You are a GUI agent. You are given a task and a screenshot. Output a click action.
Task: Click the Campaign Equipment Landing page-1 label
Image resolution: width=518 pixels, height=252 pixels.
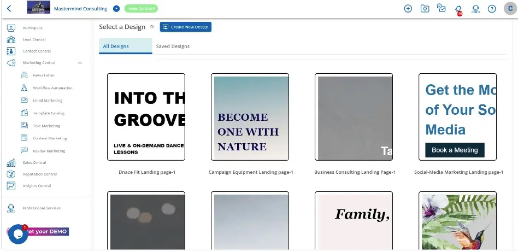click(251, 172)
